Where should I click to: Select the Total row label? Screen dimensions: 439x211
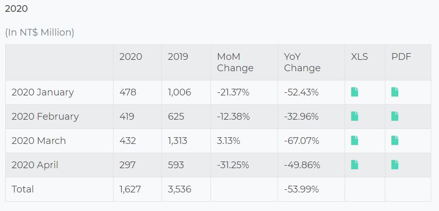click(23, 189)
